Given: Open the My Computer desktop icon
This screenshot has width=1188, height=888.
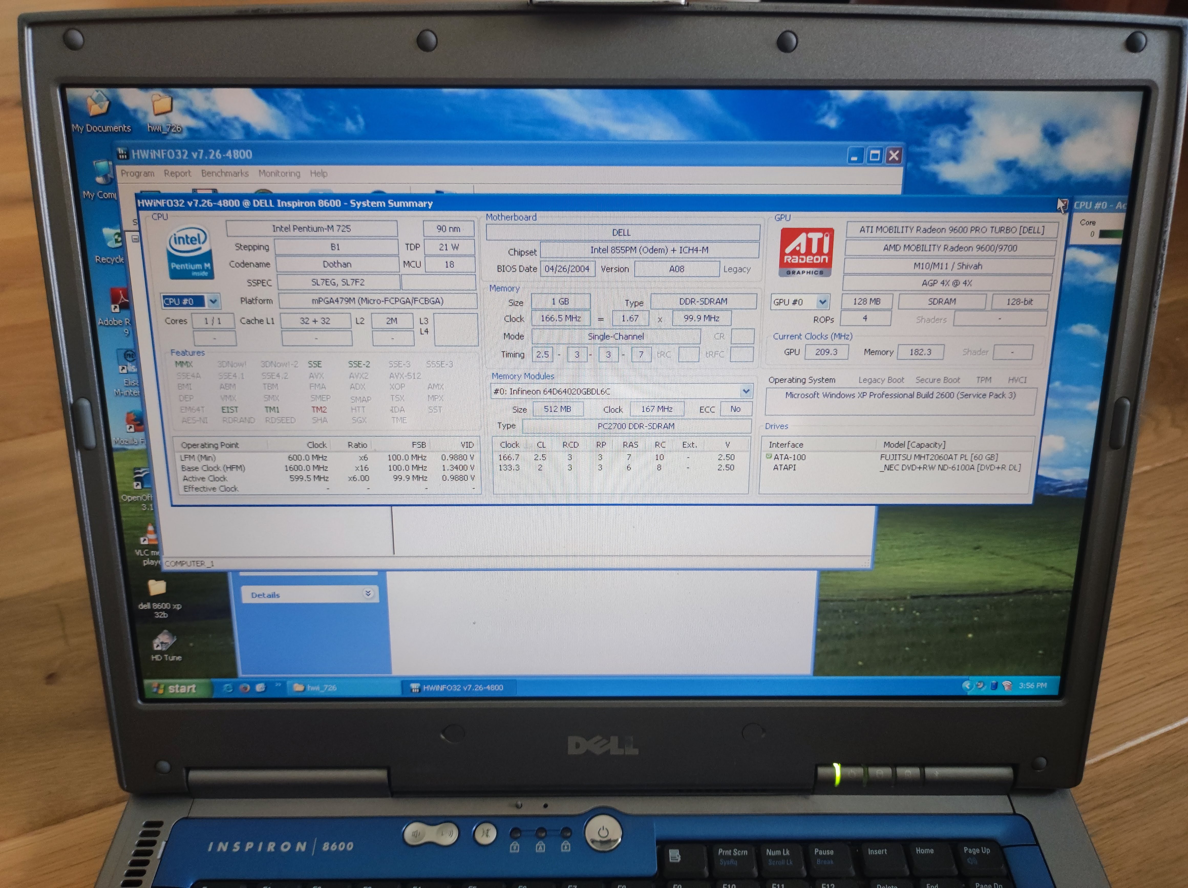Looking at the screenshot, I should (x=100, y=180).
